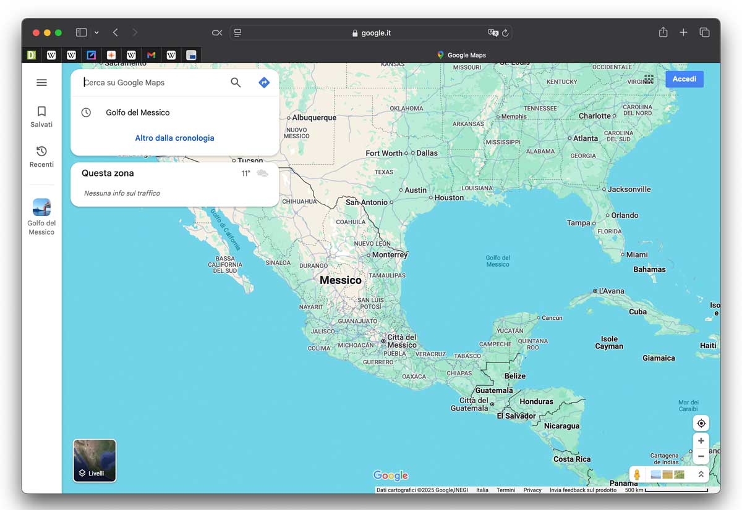This screenshot has height=510, width=742.
Task: Open Google apps grid
Action: (649, 79)
